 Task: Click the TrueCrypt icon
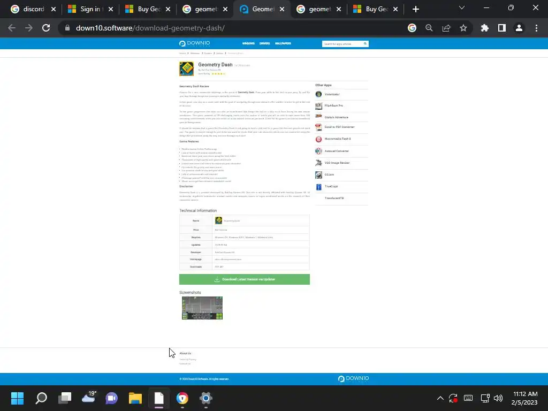click(x=318, y=187)
